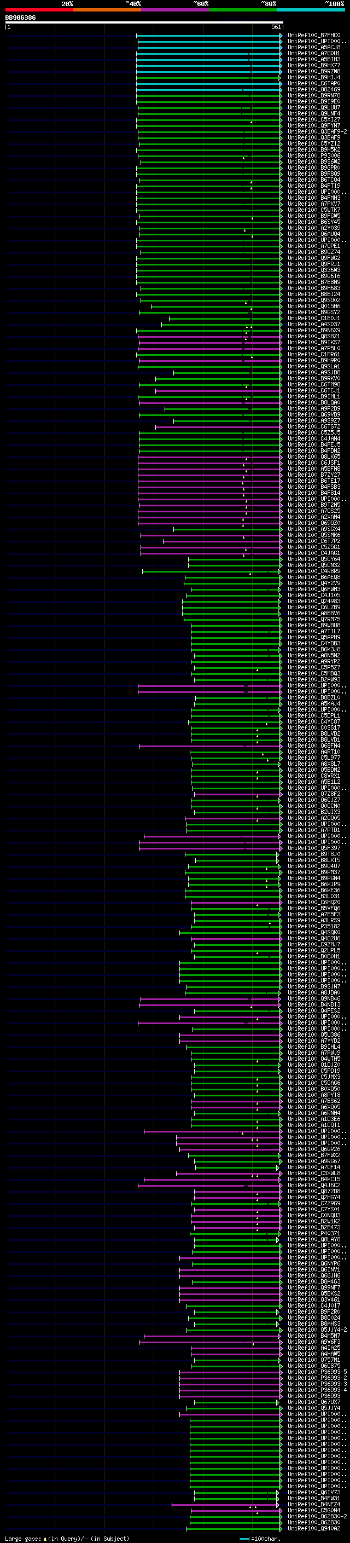Select the UniRef100_P36993-5 entry

pyautogui.click(x=317, y=1372)
